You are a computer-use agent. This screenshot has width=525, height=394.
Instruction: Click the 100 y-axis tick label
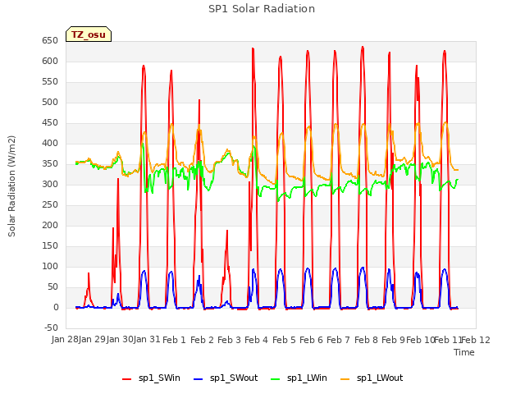pos(50,267)
